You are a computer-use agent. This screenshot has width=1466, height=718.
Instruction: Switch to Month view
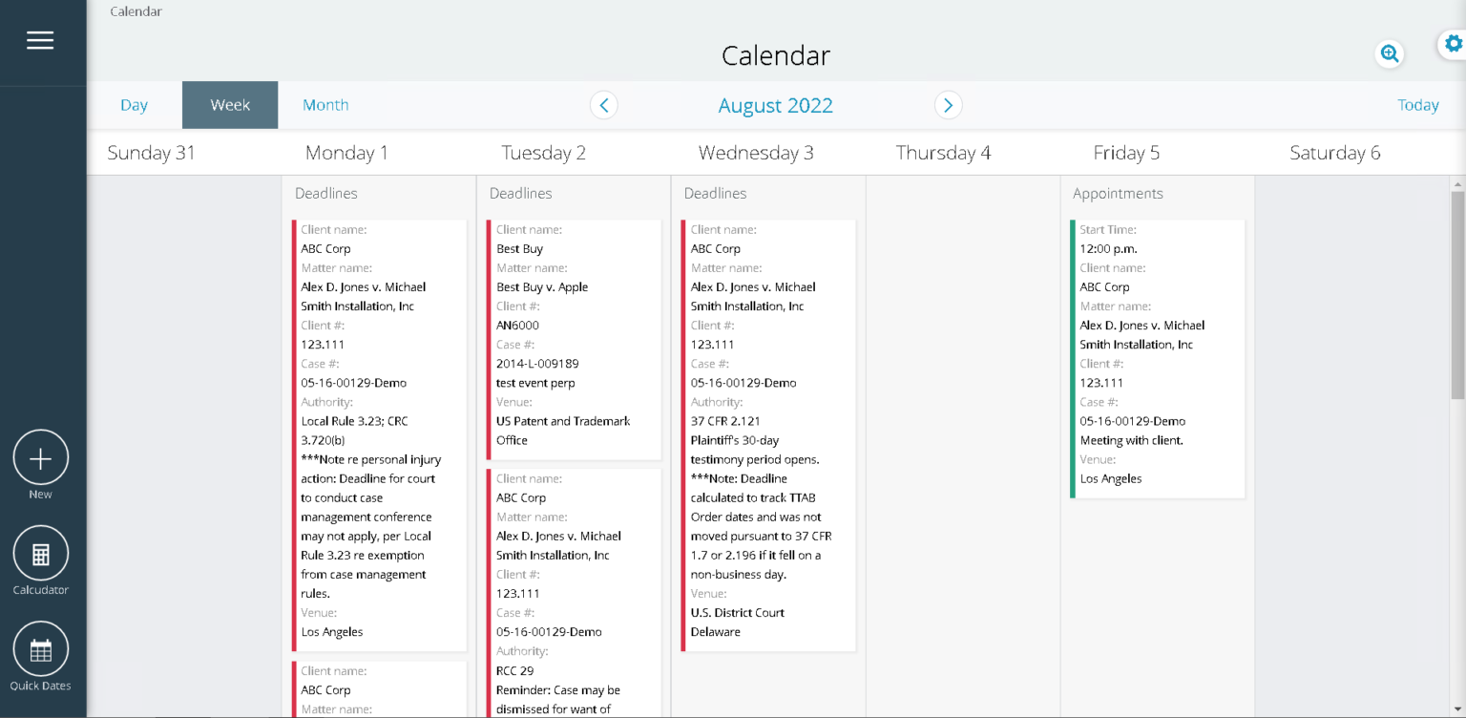click(x=325, y=105)
